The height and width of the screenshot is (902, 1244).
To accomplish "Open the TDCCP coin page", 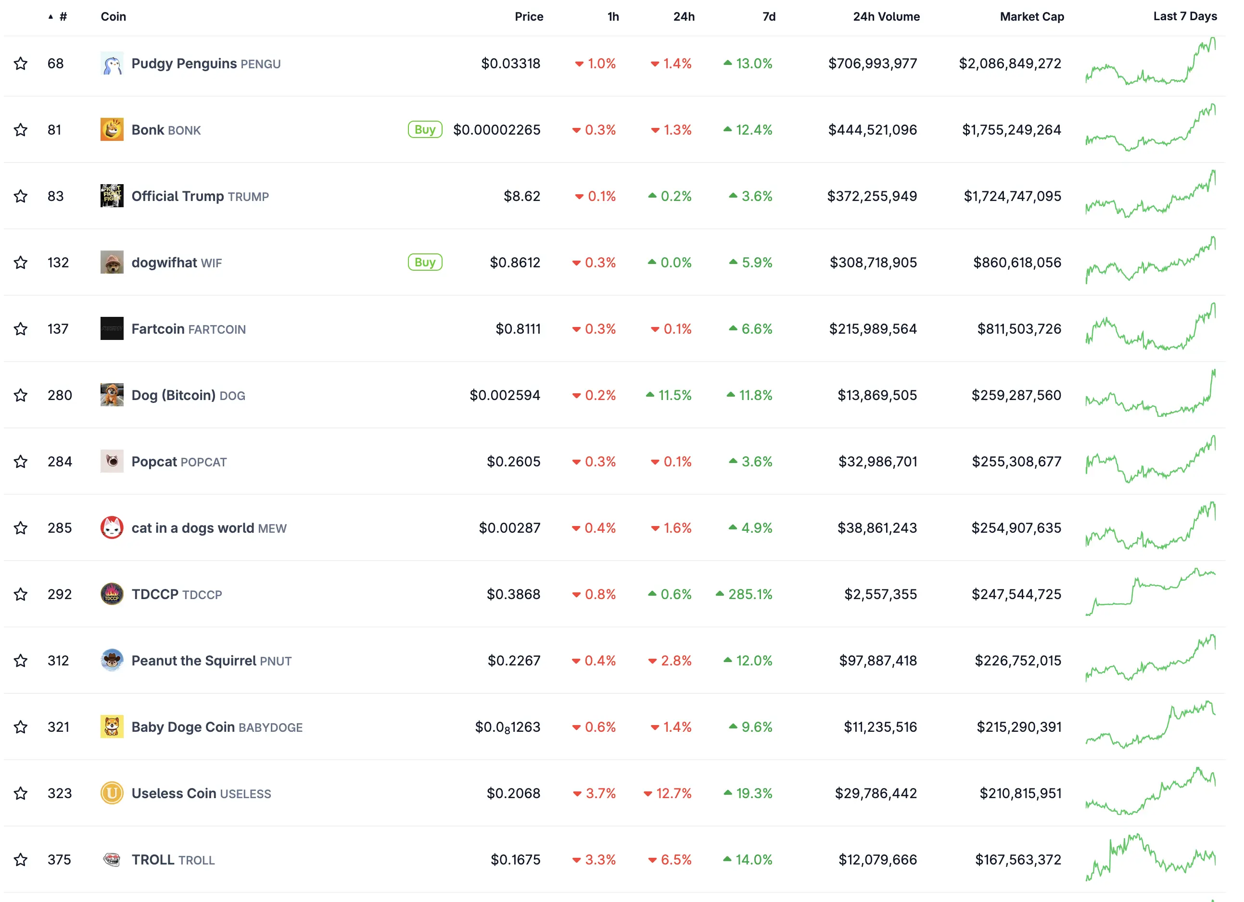I will (155, 594).
